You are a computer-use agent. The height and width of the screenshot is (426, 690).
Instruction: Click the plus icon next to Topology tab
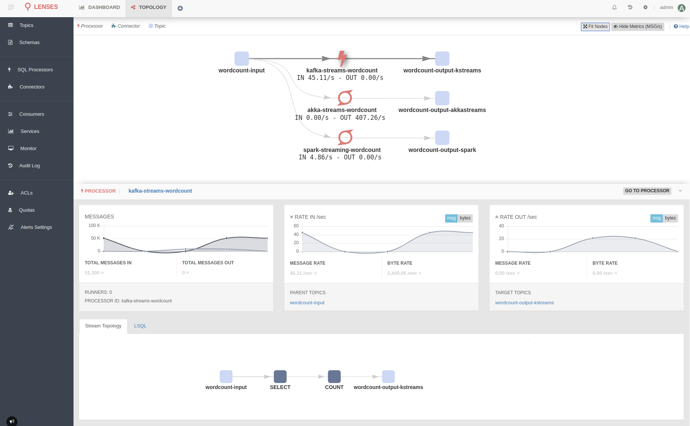(x=180, y=8)
